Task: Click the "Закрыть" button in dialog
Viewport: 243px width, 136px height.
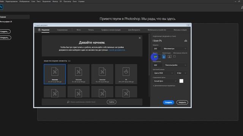Action: [182, 102]
